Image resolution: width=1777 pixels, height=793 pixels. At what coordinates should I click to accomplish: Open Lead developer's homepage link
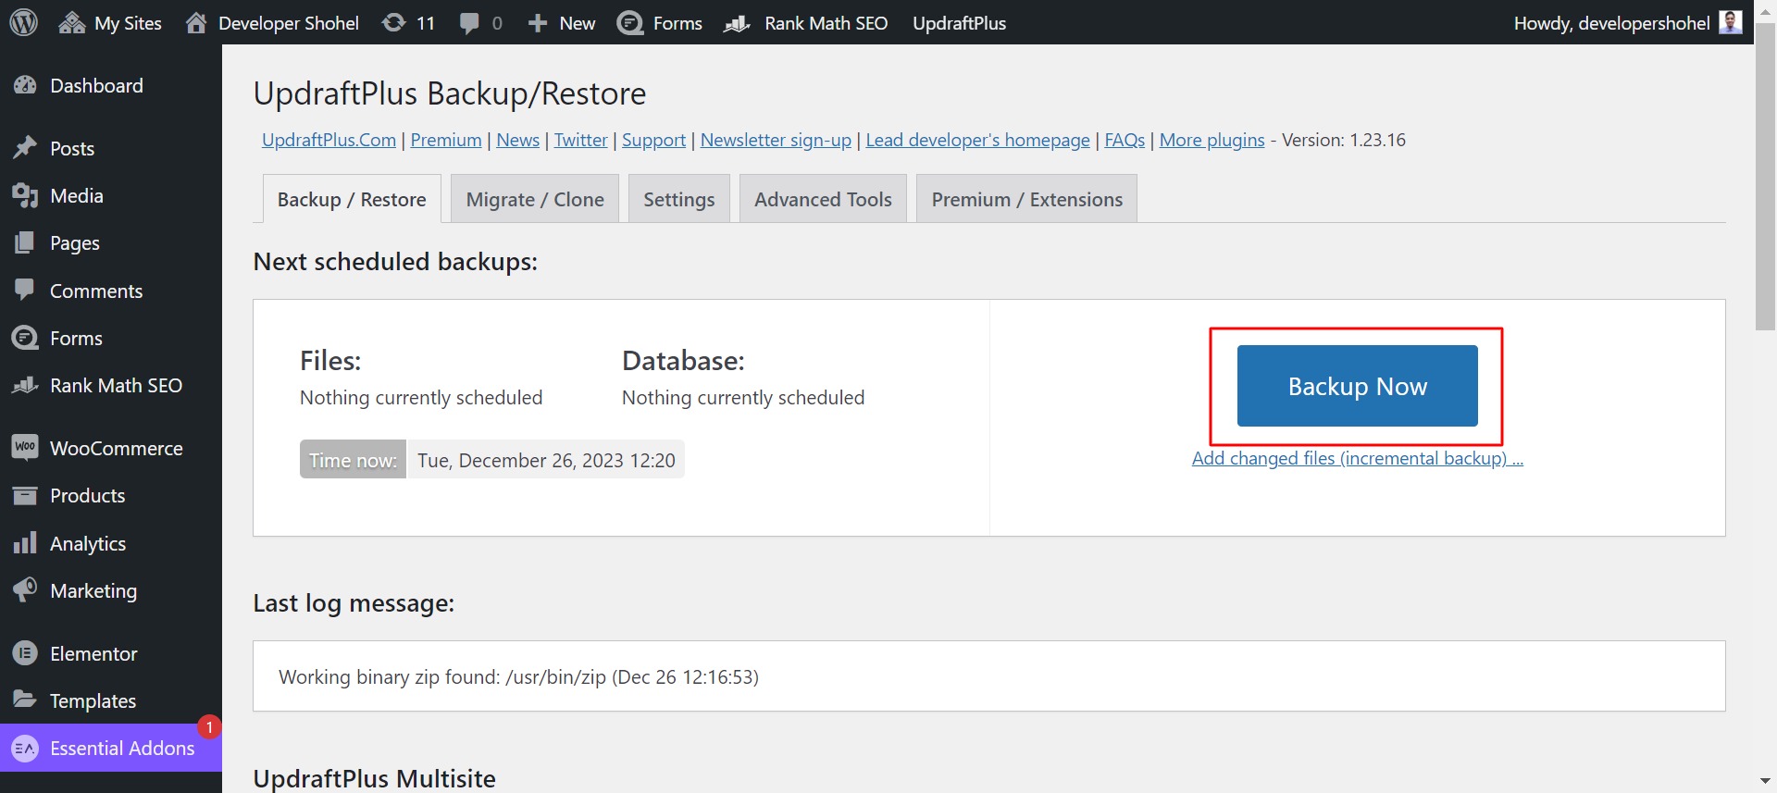tap(977, 140)
